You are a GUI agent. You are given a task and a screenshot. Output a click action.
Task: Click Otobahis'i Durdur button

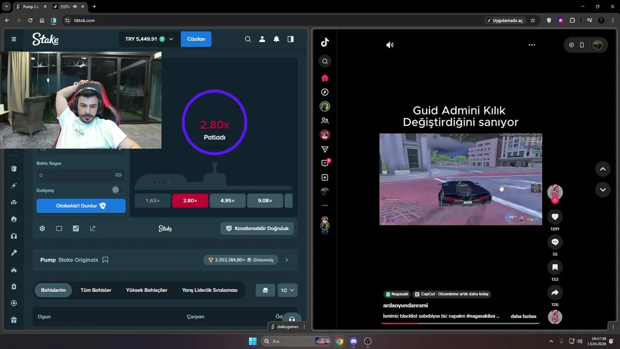tap(81, 206)
